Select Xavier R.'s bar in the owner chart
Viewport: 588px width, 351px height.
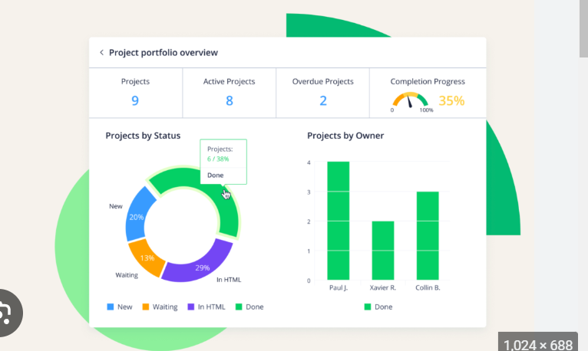click(x=383, y=250)
